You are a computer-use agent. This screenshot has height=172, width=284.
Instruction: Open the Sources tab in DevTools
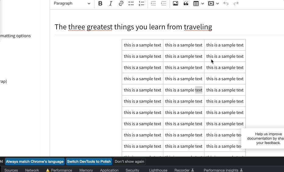(x=11, y=170)
